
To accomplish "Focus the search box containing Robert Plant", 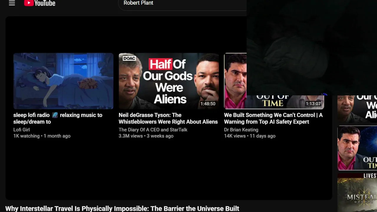I will [182, 4].
